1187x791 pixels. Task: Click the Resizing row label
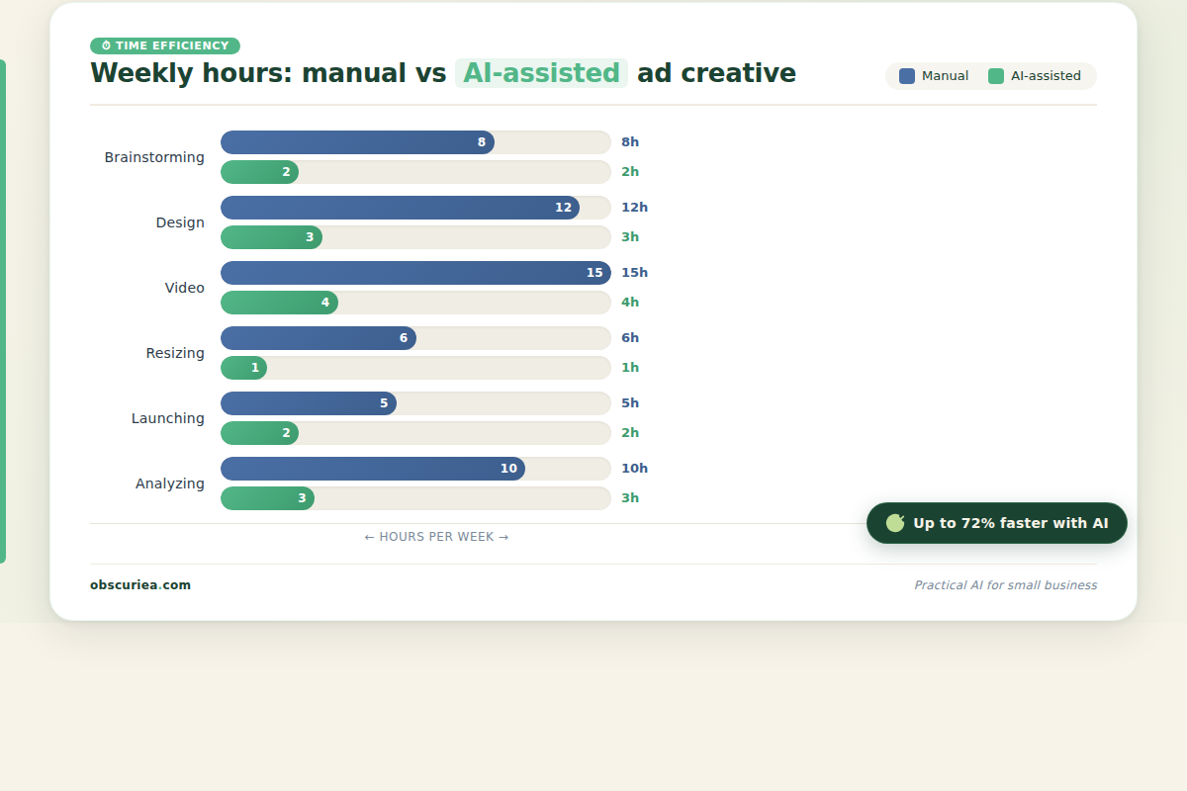175,353
